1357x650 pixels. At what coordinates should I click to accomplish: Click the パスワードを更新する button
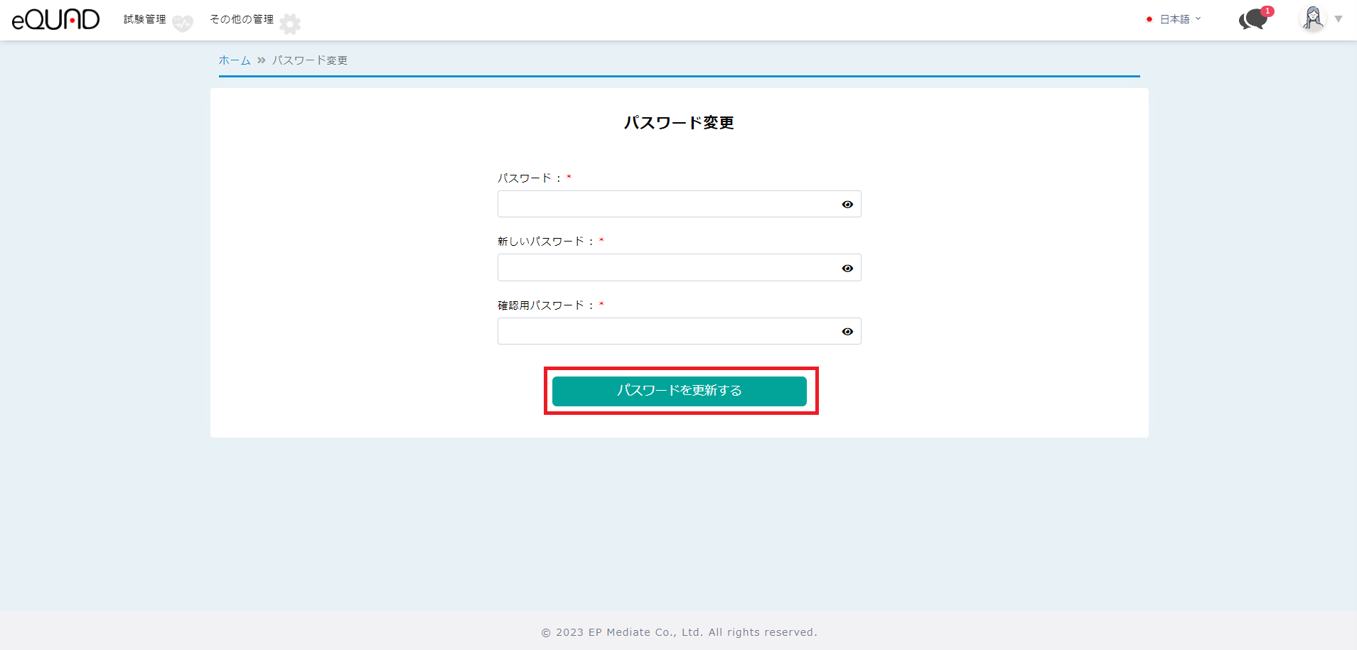pyautogui.click(x=679, y=391)
